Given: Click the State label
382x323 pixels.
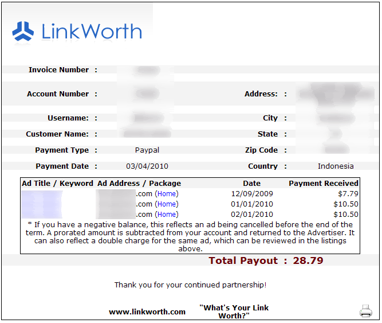Looking at the screenshot, I should click(267, 134).
